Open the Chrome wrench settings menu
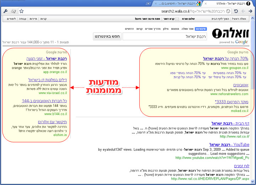 tap(5, 11)
